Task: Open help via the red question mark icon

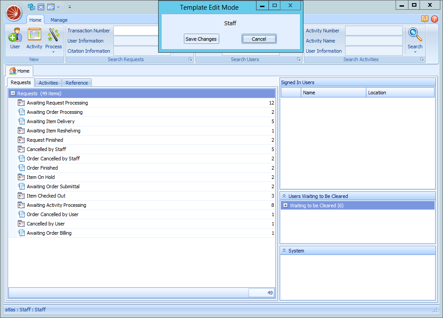Action: (435, 19)
